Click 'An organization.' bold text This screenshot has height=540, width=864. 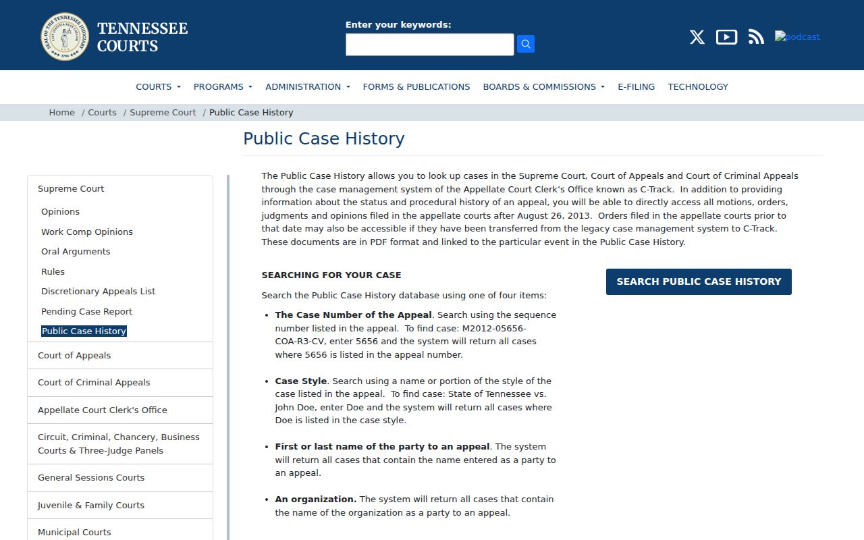click(x=316, y=500)
